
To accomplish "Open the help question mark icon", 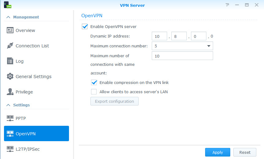I will tap(227, 5).
